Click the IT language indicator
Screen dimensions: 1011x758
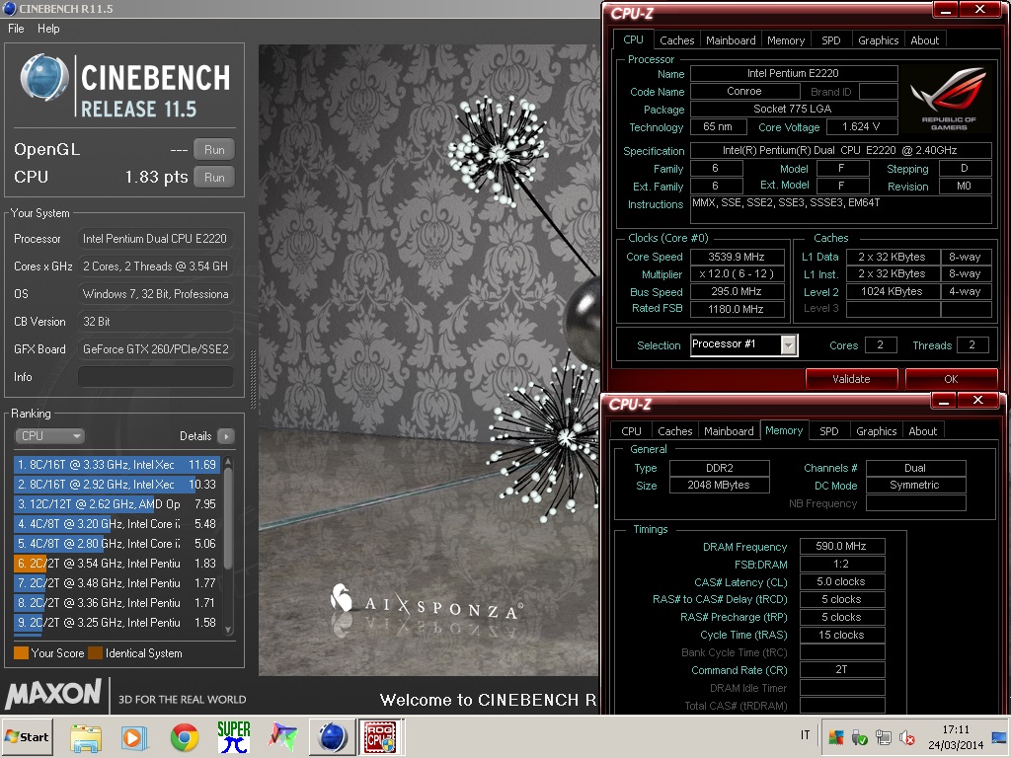[x=805, y=734]
